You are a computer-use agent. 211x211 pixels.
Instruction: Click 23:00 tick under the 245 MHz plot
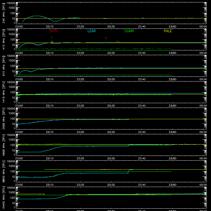click(x=19, y=27)
